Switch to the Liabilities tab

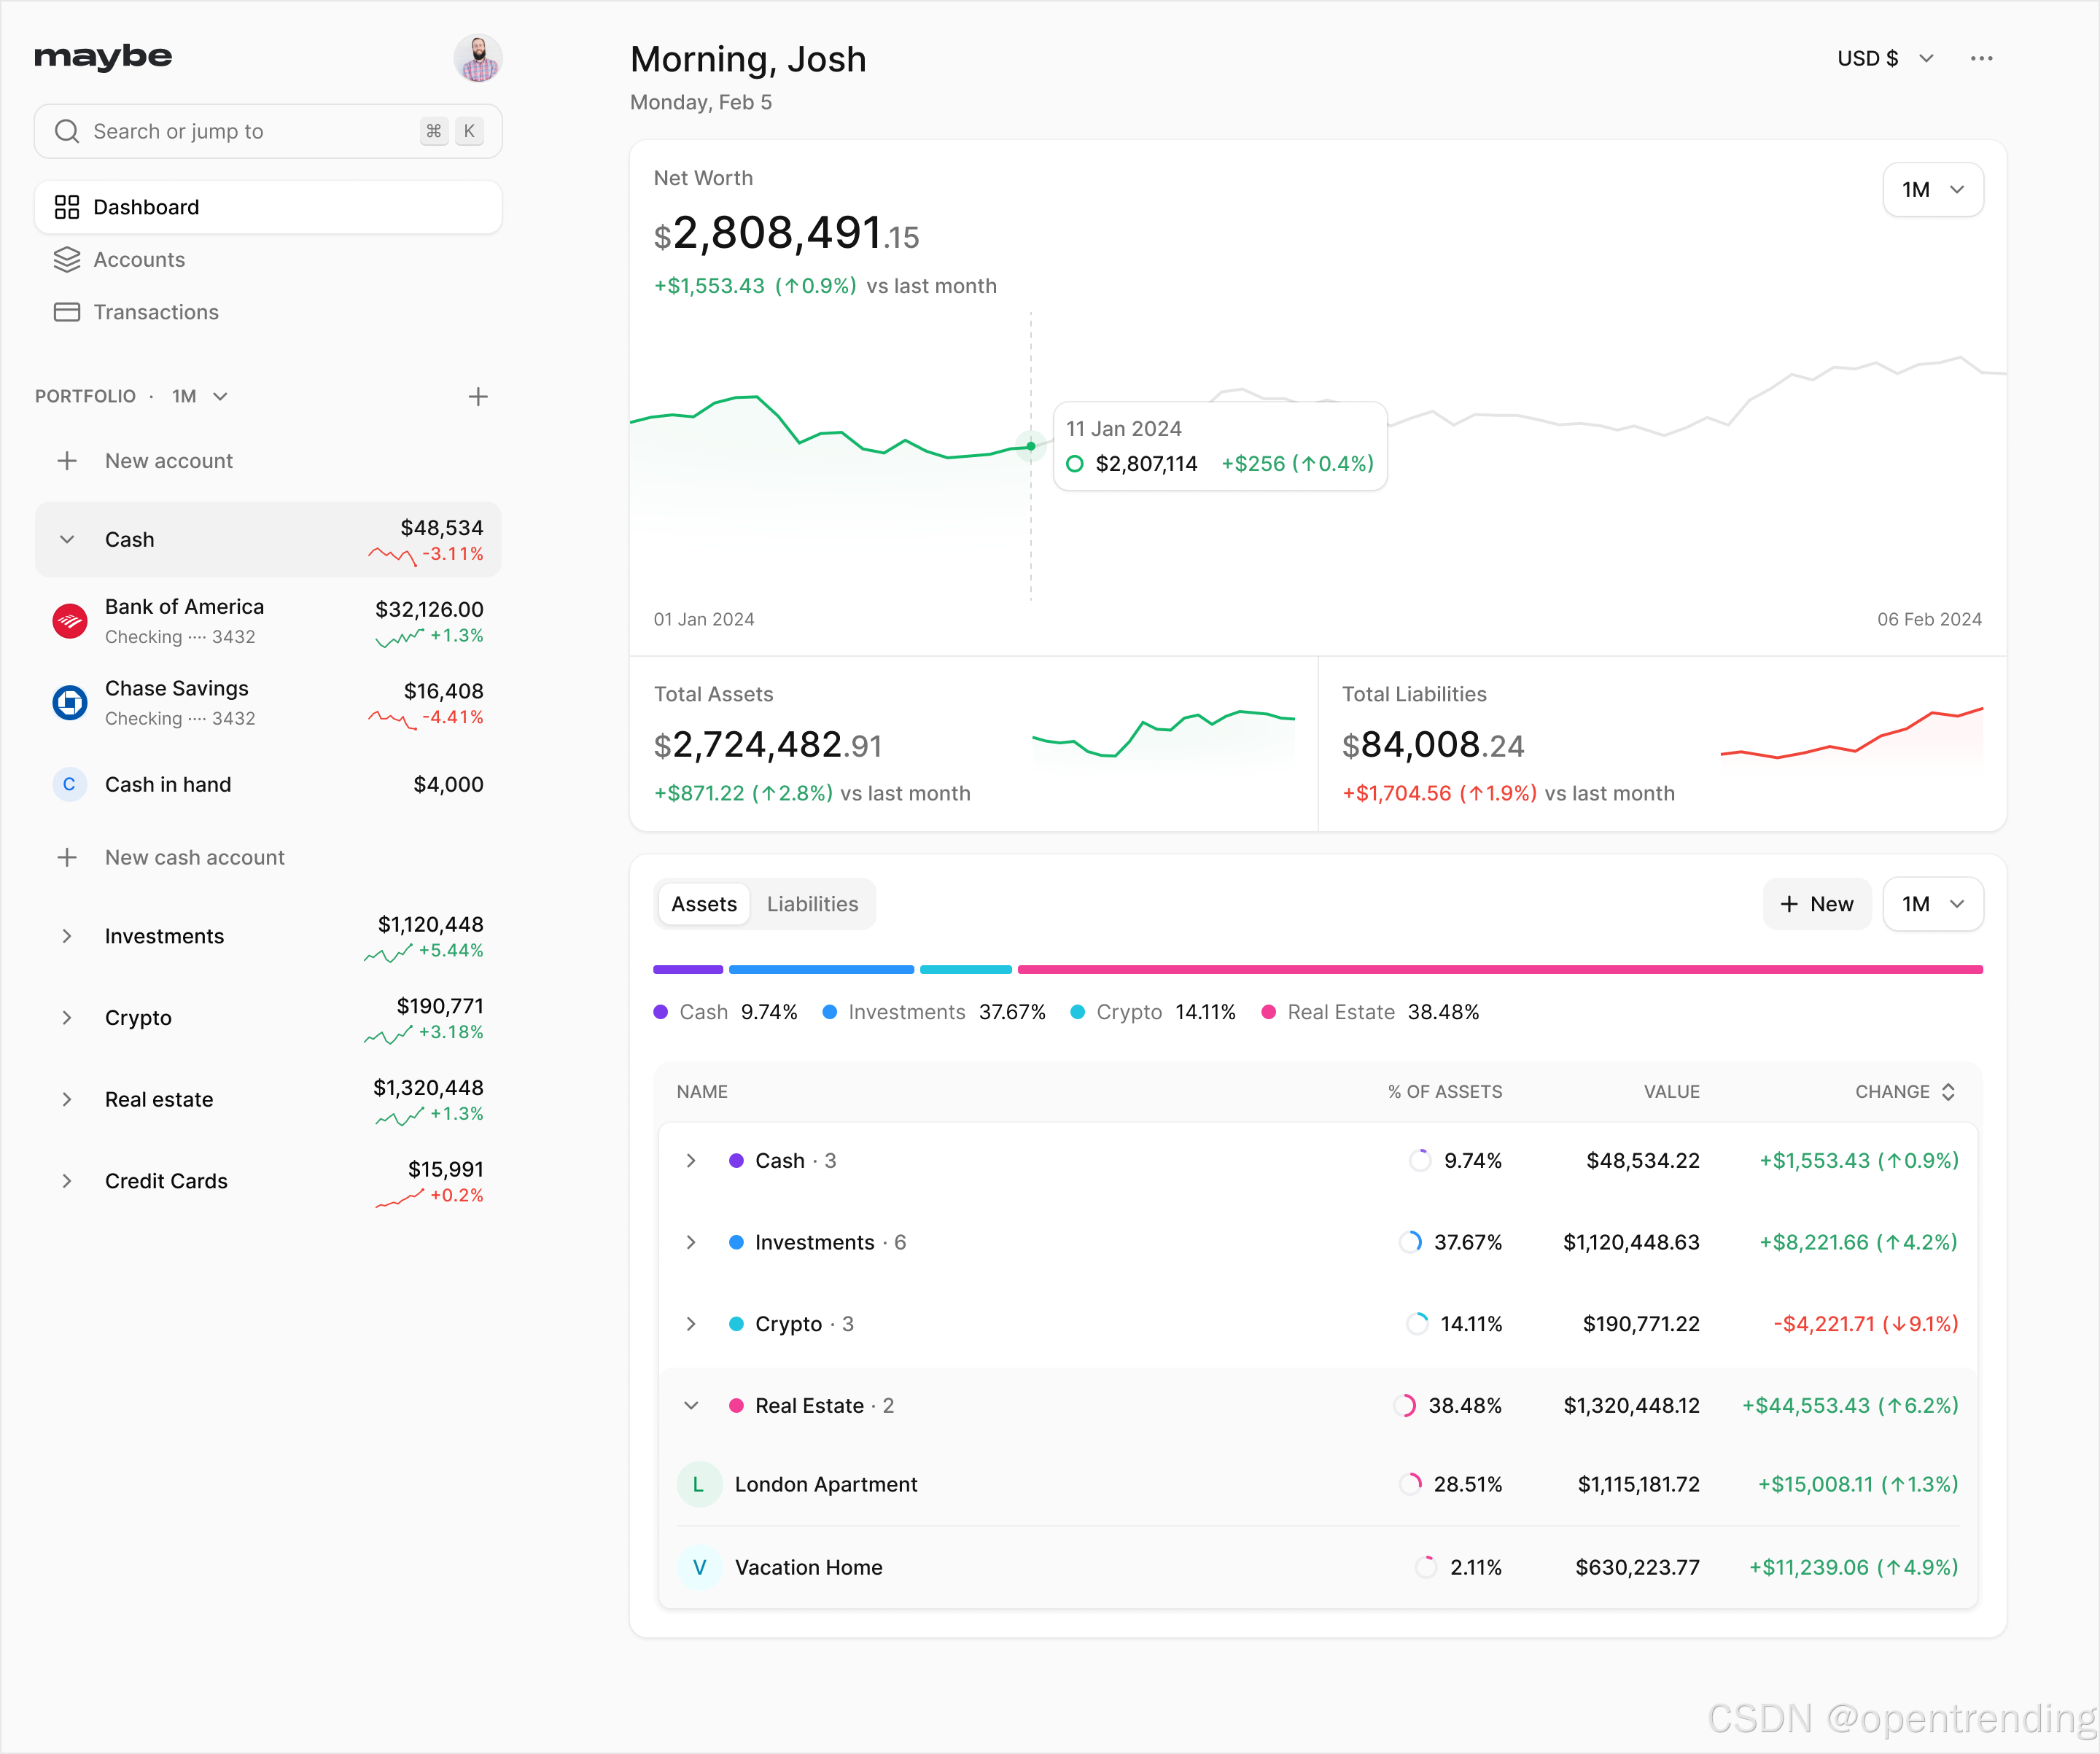click(x=812, y=904)
